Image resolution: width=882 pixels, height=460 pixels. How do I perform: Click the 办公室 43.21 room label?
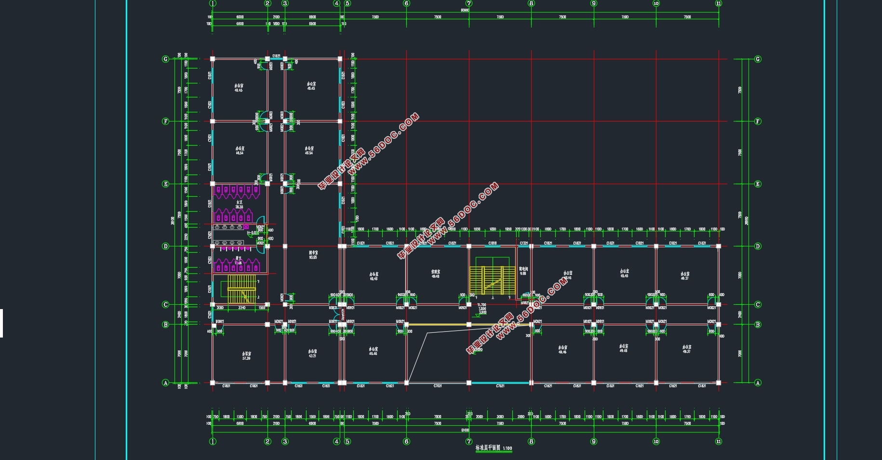(x=312, y=353)
